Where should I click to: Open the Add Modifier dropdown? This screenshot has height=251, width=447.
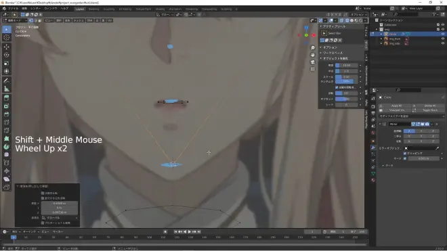coord(411,116)
